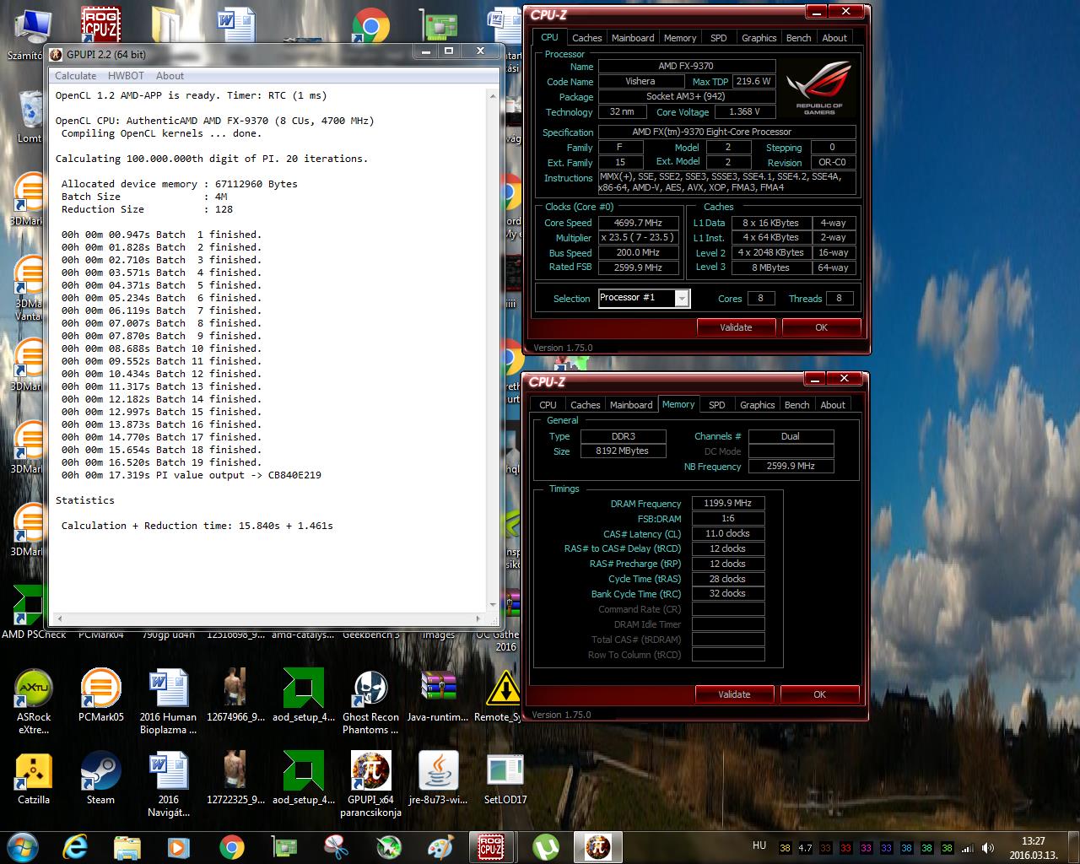This screenshot has width=1080, height=864.
Task: Select the PCMark05 desktop shortcut
Action: [100, 695]
